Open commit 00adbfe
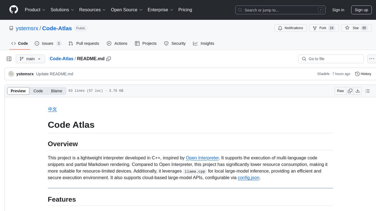376x211 pixels. pos(323,74)
